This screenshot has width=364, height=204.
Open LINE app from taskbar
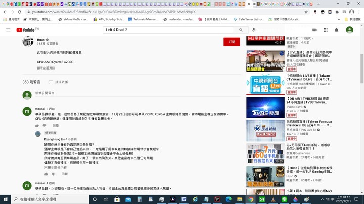click(284, 199)
